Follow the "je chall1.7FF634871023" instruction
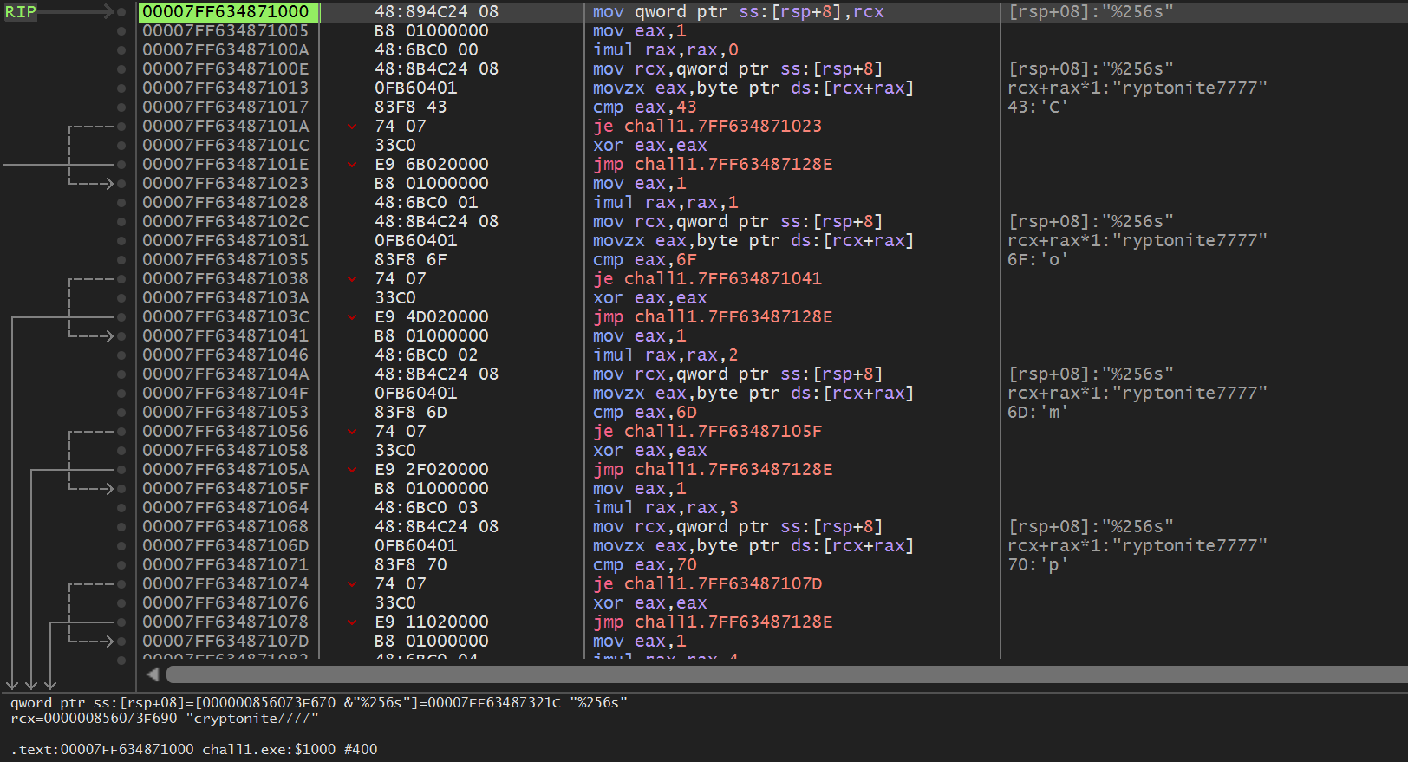 pos(707,127)
